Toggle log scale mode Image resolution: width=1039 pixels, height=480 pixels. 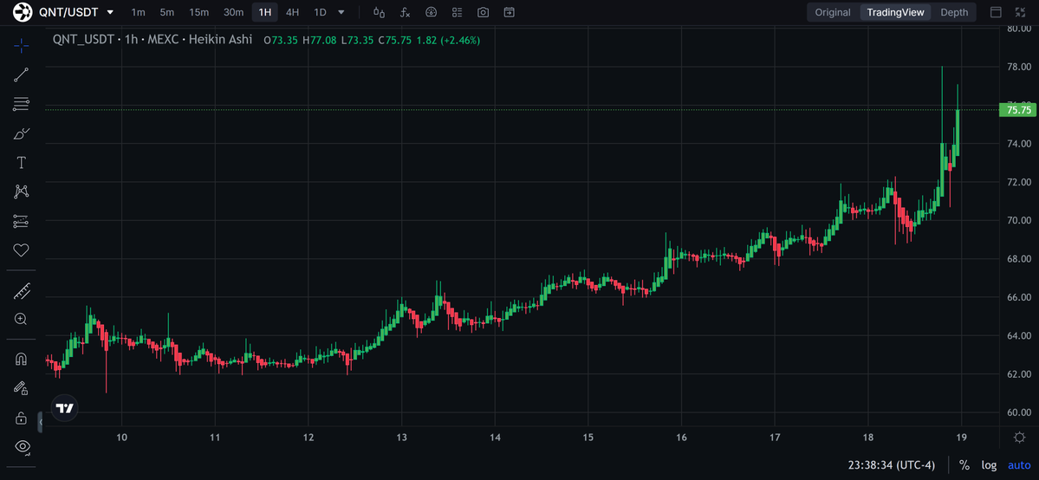pyautogui.click(x=989, y=465)
